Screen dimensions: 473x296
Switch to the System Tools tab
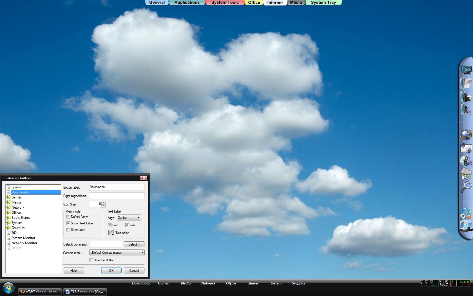pos(225,3)
